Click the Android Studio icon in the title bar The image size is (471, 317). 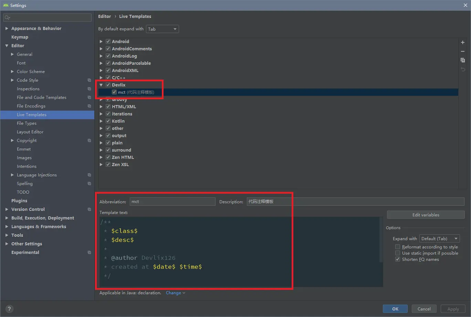(x=6, y=5)
